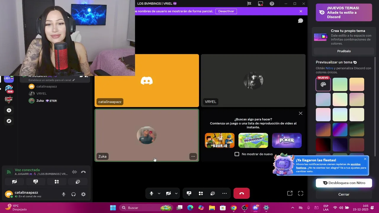Click the Pruébalo button

click(344, 51)
